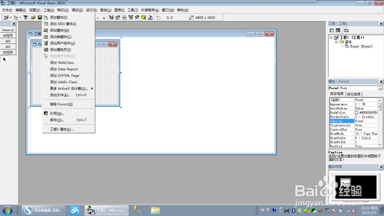The width and height of the screenshot is (384, 216).
Task: Close the 窗体布局 form layout panel
Action: click(x=381, y=167)
